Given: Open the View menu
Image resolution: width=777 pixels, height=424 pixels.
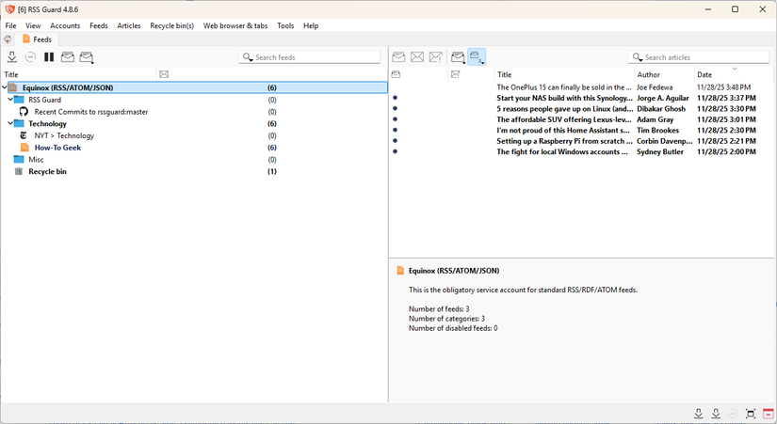Looking at the screenshot, I should [33, 25].
